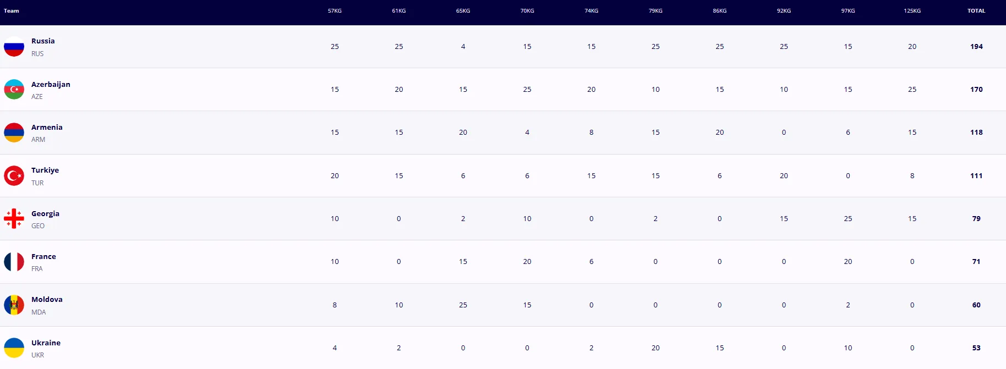Open the Russia team name link
Screen dimensions: 1006x369
pos(43,41)
